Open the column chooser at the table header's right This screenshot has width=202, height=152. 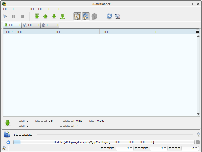198,32
